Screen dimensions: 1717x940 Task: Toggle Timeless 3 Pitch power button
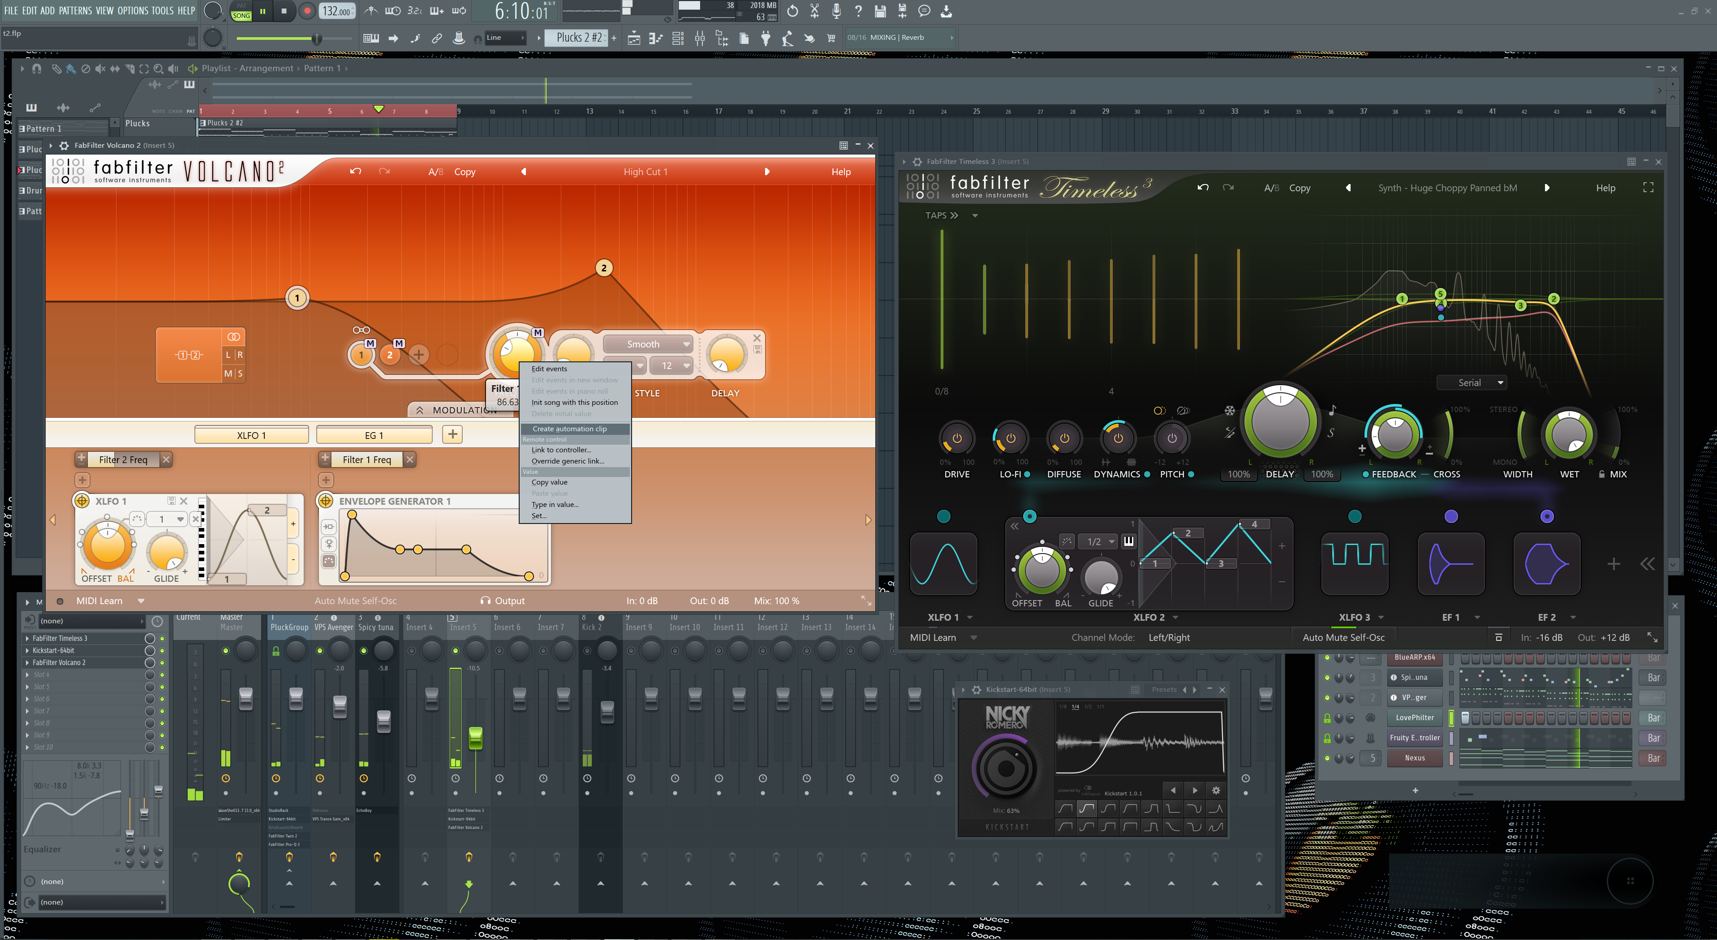click(1172, 438)
